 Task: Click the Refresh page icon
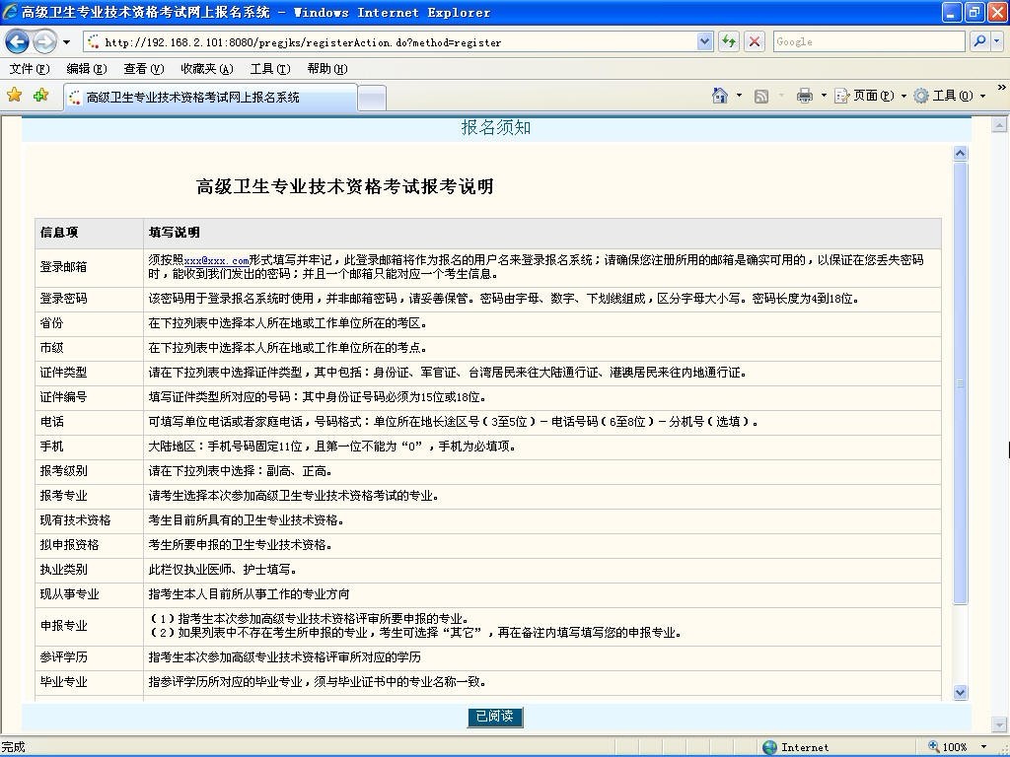729,42
